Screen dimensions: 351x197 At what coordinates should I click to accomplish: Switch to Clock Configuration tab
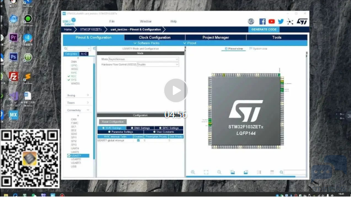[155, 37]
